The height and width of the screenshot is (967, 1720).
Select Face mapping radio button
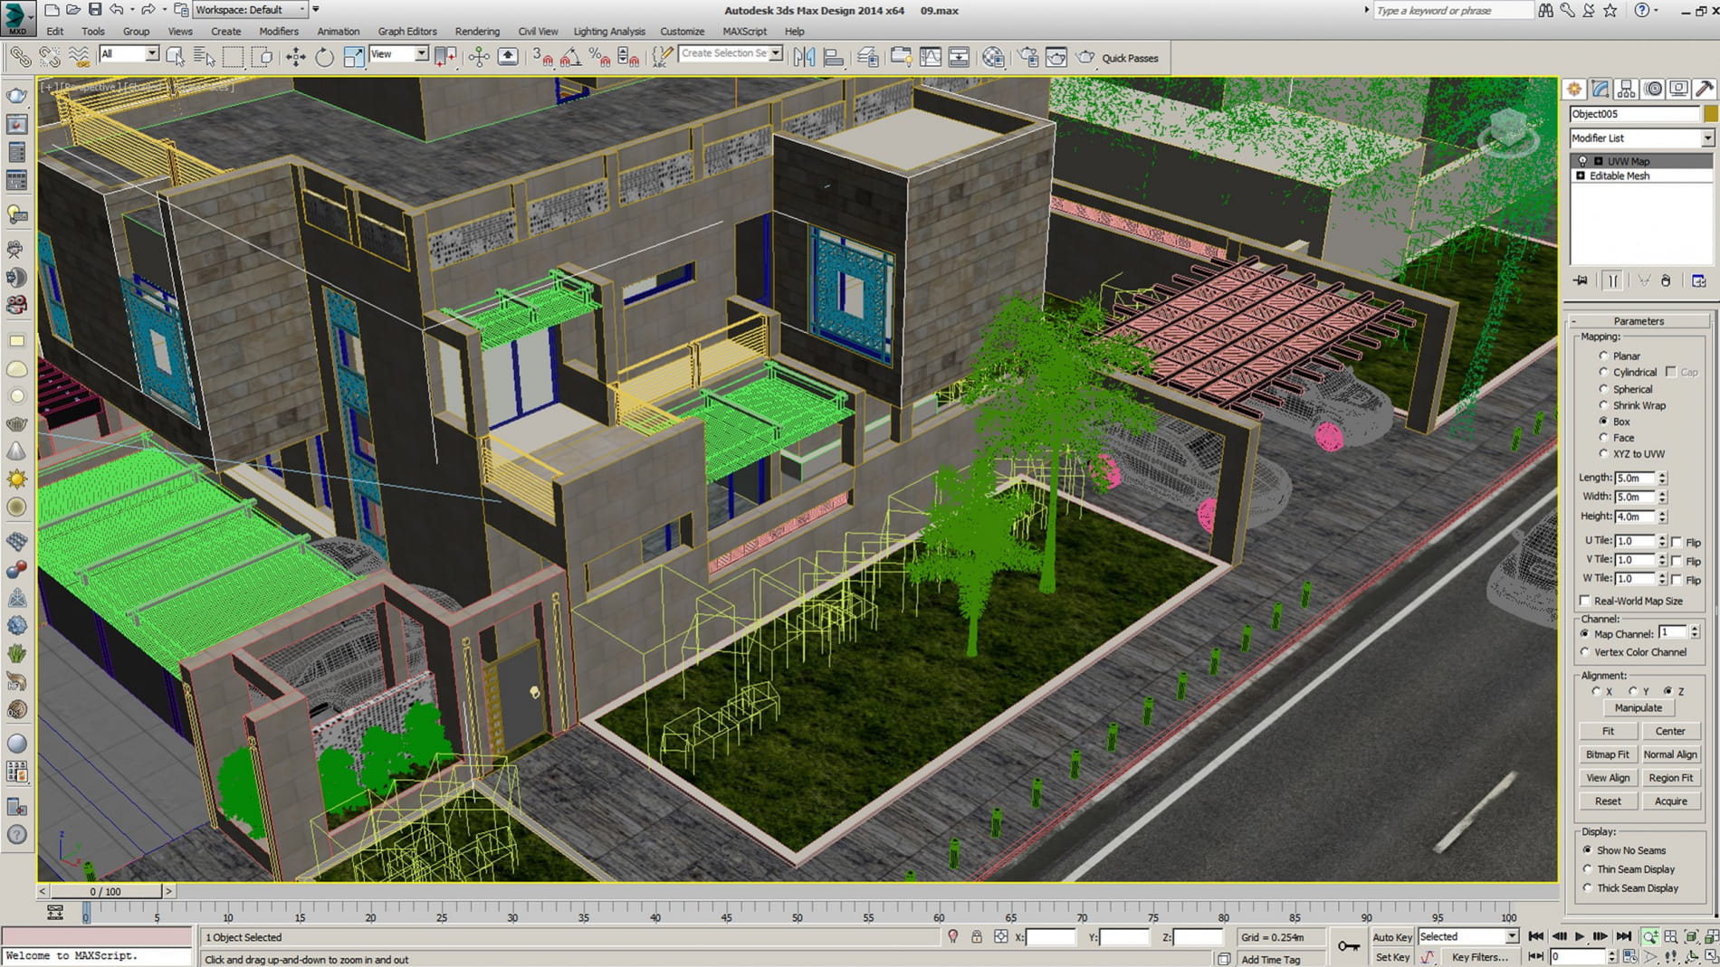(1603, 438)
